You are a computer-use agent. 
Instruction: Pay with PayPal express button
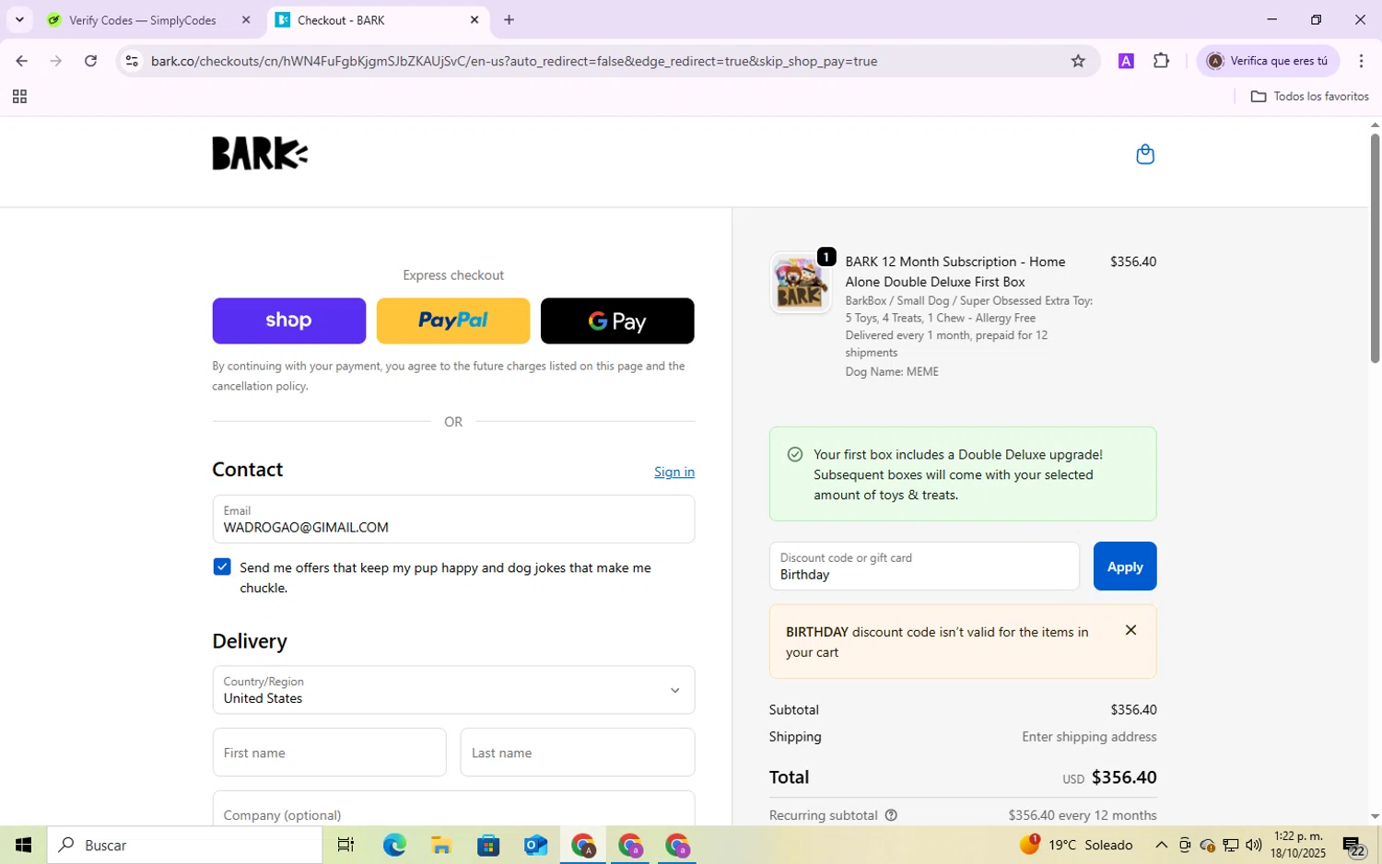click(x=453, y=321)
